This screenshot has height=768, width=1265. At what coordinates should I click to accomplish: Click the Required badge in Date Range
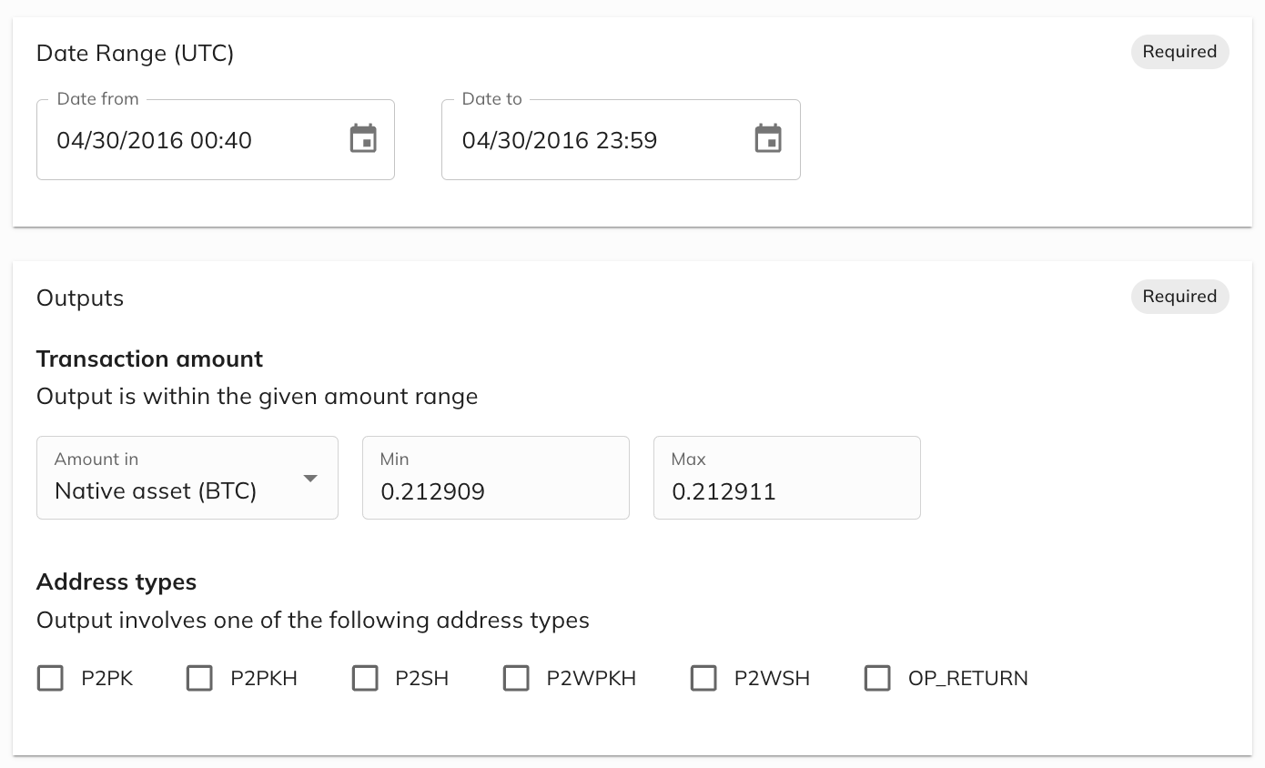(1179, 52)
